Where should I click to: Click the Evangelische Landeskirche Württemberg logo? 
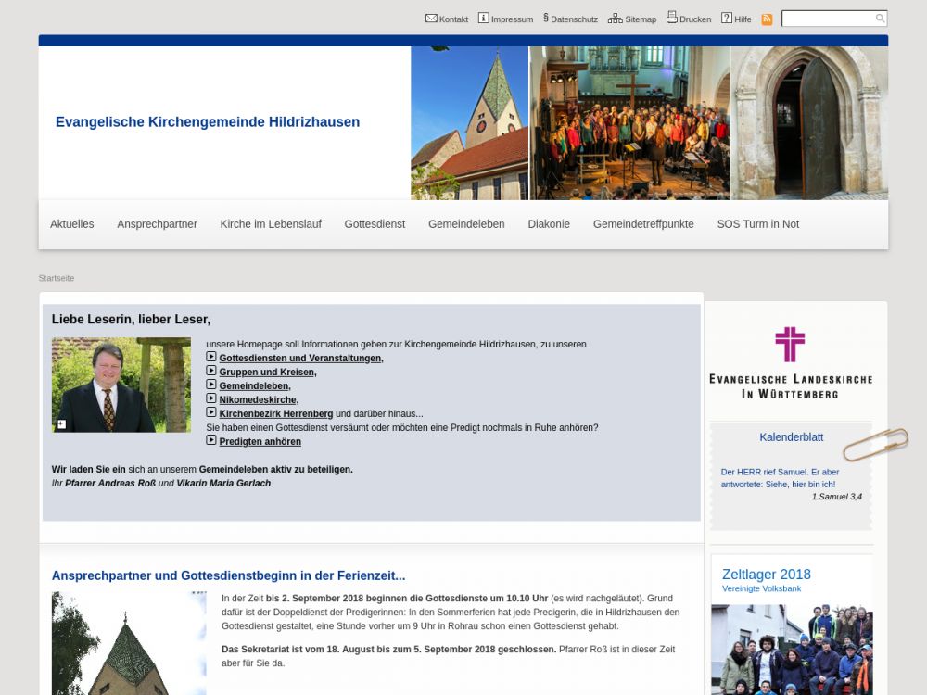[790, 362]
